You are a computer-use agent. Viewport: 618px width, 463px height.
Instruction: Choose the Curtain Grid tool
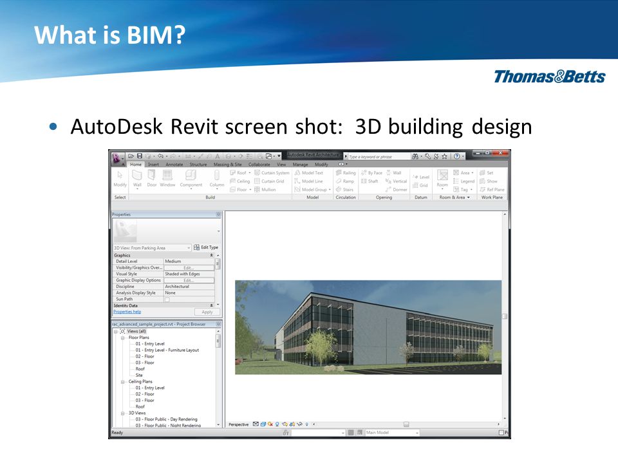pyautogui.click(x=269, y=181)
